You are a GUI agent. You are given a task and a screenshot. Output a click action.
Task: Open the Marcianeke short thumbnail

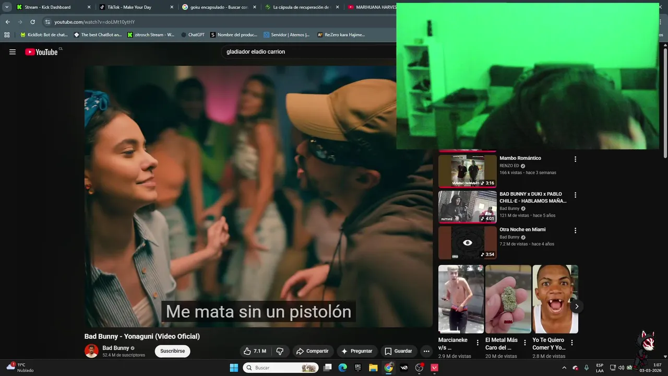[x=461, y=299]
